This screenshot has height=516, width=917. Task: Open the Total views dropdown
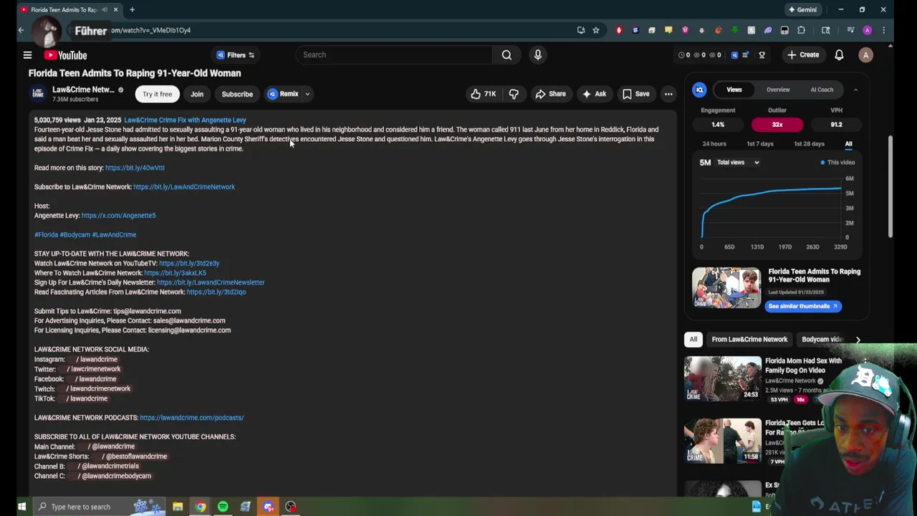click(738, 162)
